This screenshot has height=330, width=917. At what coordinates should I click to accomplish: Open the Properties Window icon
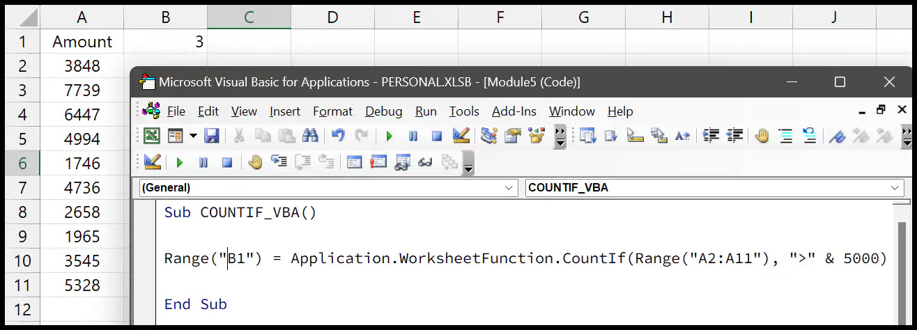(x=513, y=136)
